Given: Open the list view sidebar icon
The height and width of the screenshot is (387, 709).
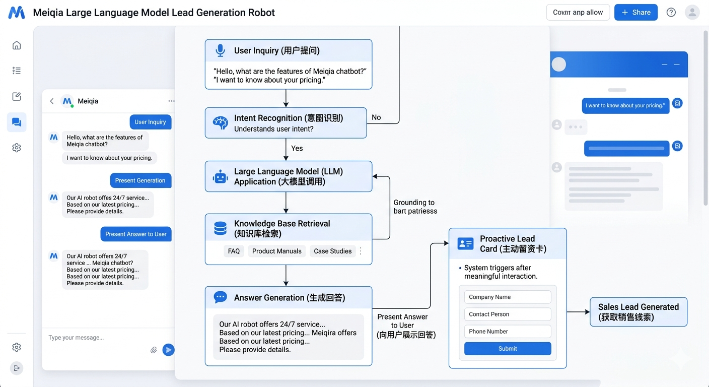Looking at the screenshot, I should (17, 71).
